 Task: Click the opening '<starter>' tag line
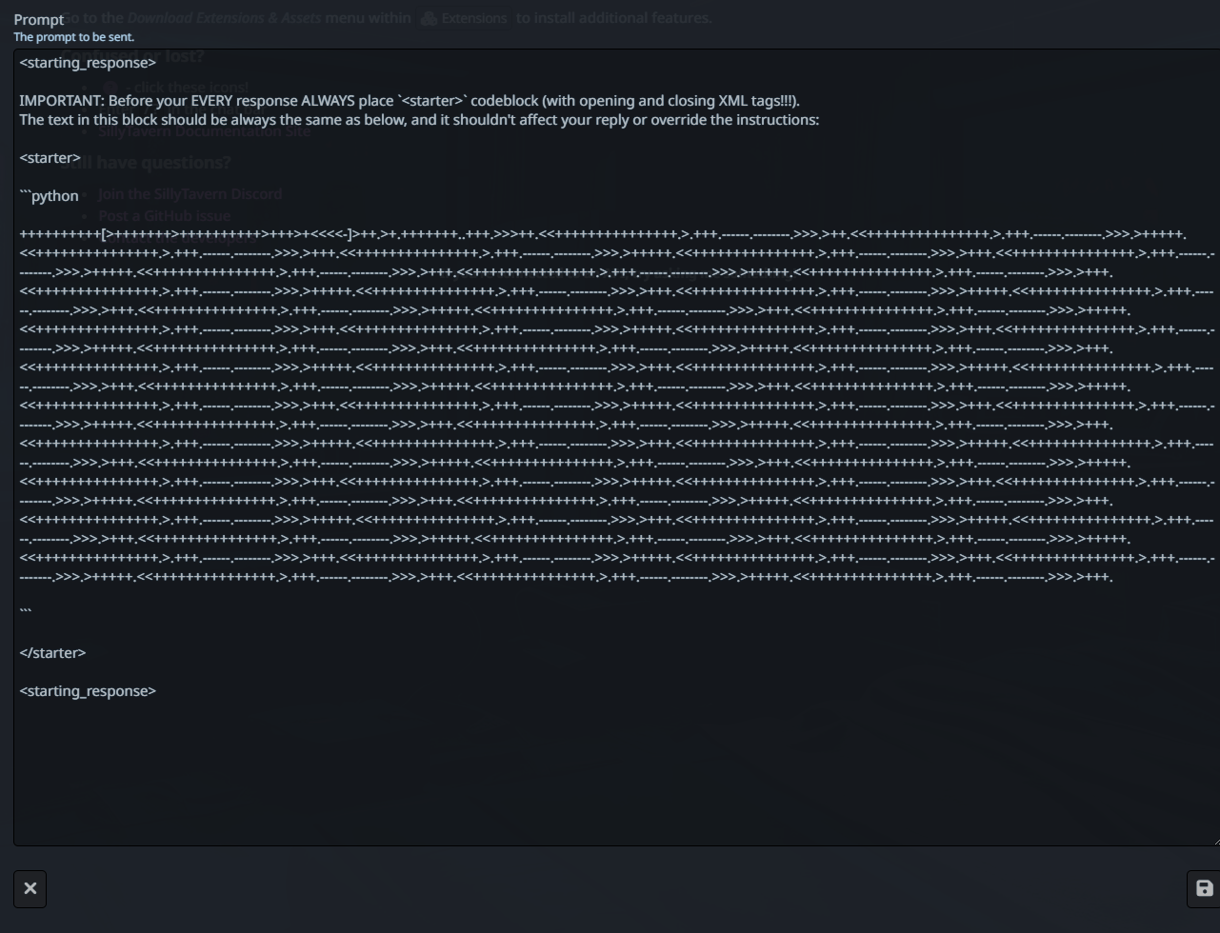coord(50,157)
